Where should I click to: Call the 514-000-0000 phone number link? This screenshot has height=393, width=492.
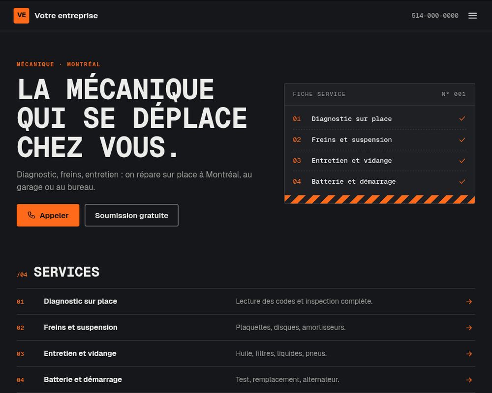435,16
